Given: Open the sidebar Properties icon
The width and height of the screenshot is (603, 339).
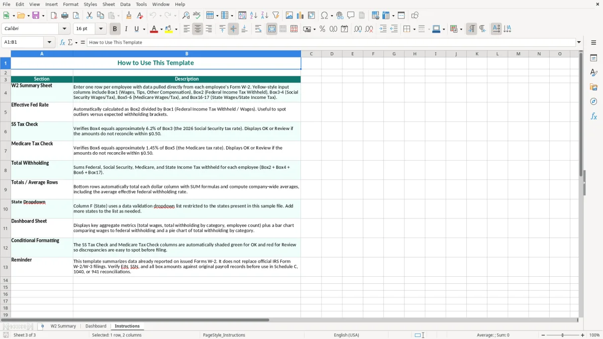Looking at the screenshot, I should [593, 58].
